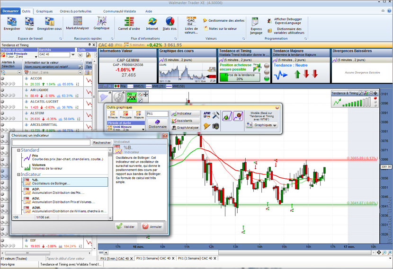The image size is (393, 269).
Task: Open the Aide ribbon tab
Action: click(x=149, y=11)
